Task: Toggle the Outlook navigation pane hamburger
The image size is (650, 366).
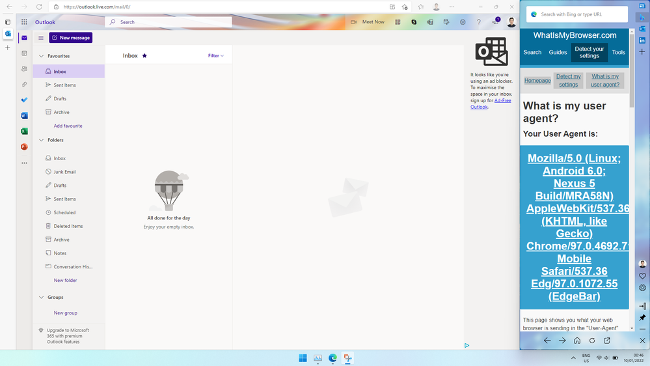Action: coord(41,38)
